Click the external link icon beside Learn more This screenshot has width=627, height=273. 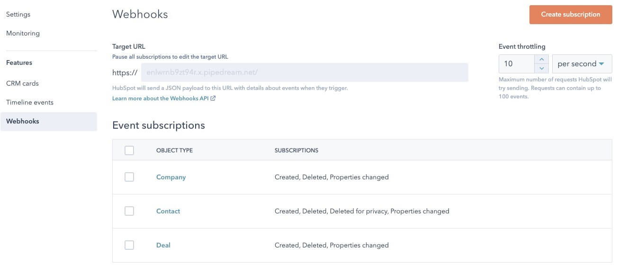213,98
